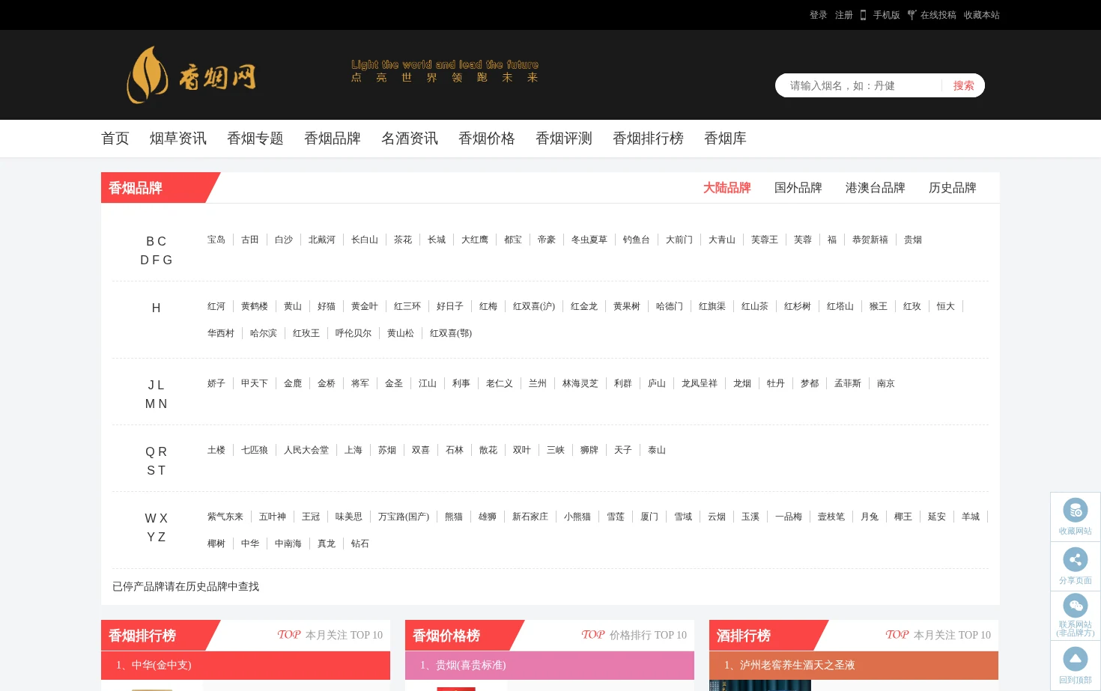Open the 牡丹 brand link

(776, 383)
